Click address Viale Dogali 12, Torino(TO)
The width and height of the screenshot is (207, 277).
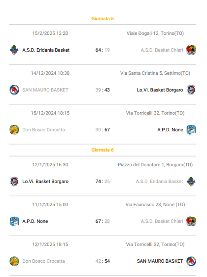(155, 33)
